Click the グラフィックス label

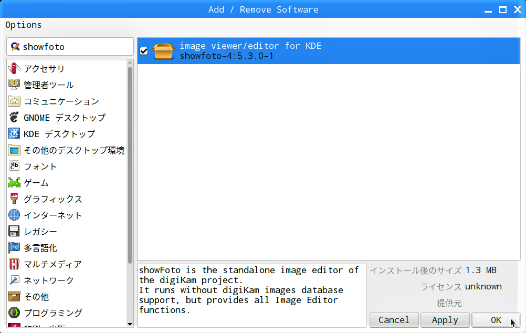[52, 199]
